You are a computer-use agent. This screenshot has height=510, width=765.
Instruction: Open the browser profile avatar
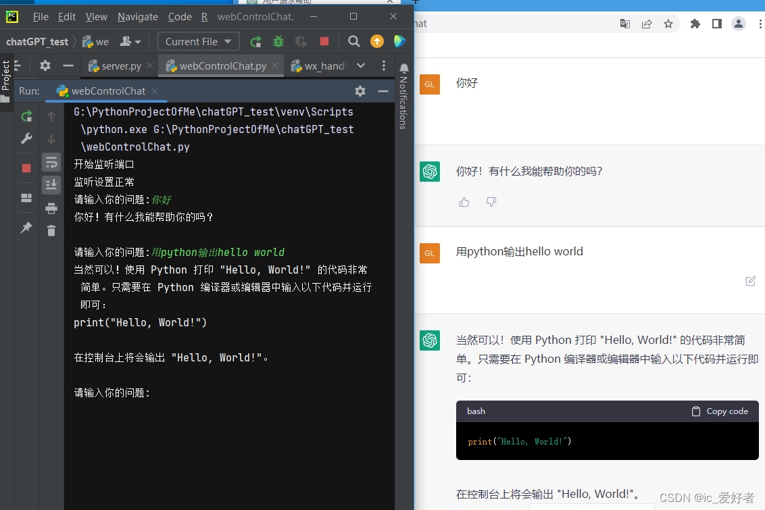[739, 24]
